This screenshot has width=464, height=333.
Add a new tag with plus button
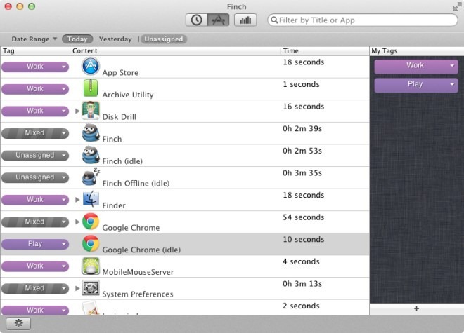click(x=416, y=308)
